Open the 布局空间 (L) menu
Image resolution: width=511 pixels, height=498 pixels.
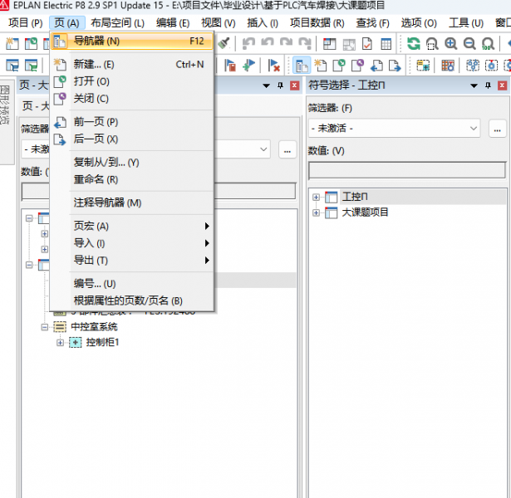(117, 22)
